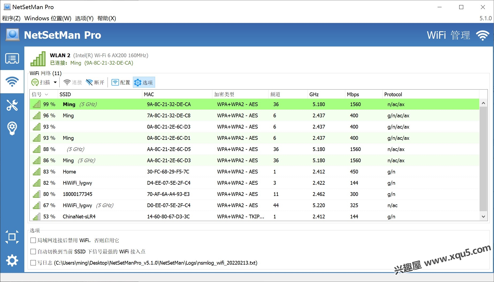
Task: Click the NetSetMan Pro logo icon
Action: 13,35
